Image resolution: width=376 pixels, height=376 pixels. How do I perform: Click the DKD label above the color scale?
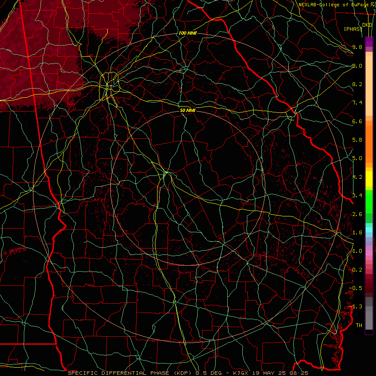coord(367,25)
